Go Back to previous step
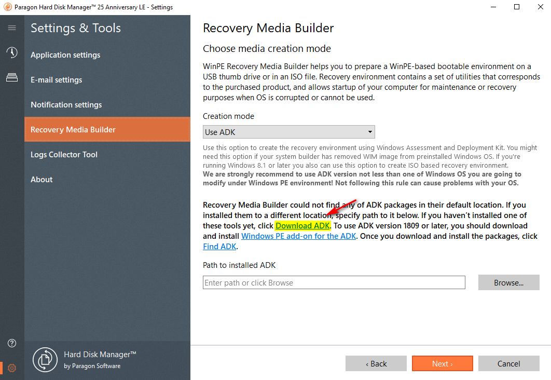 [376, 363]
